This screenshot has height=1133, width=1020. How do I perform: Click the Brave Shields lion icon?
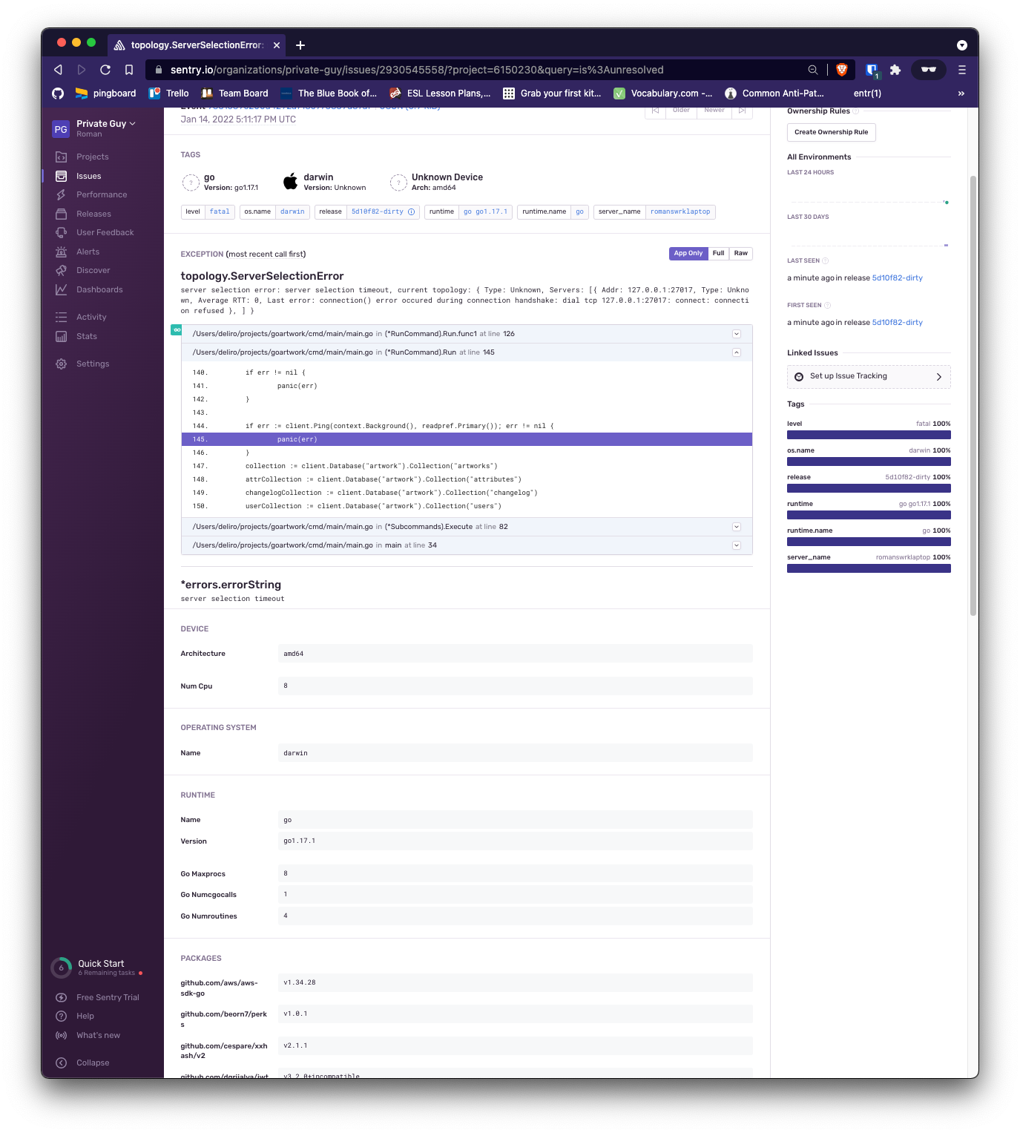842,70
